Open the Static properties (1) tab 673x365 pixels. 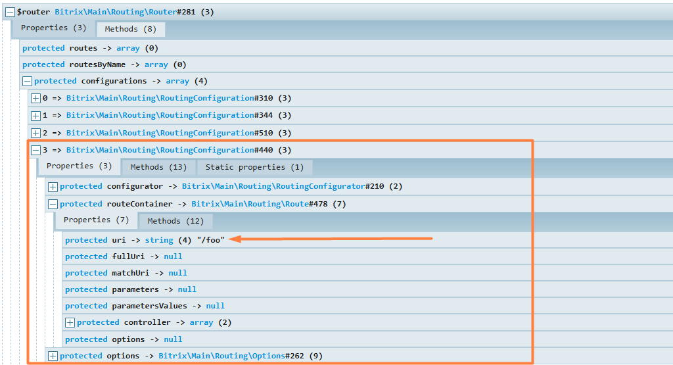click(x=254, y=168)
